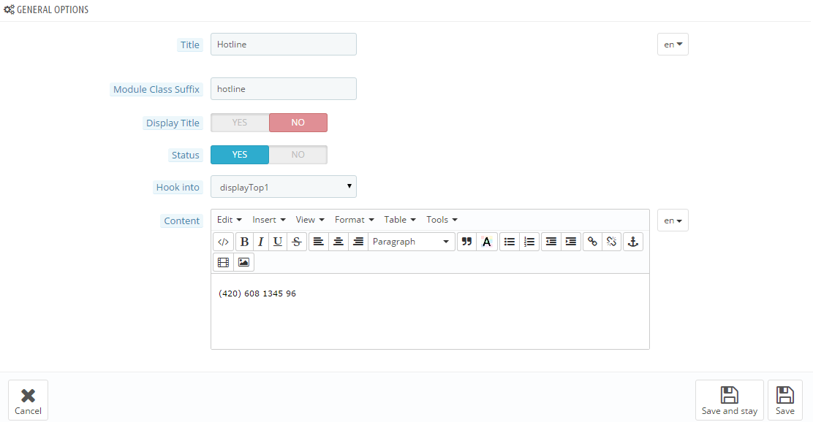
Task: Insert a blockquote
Action: click(466, 242)
